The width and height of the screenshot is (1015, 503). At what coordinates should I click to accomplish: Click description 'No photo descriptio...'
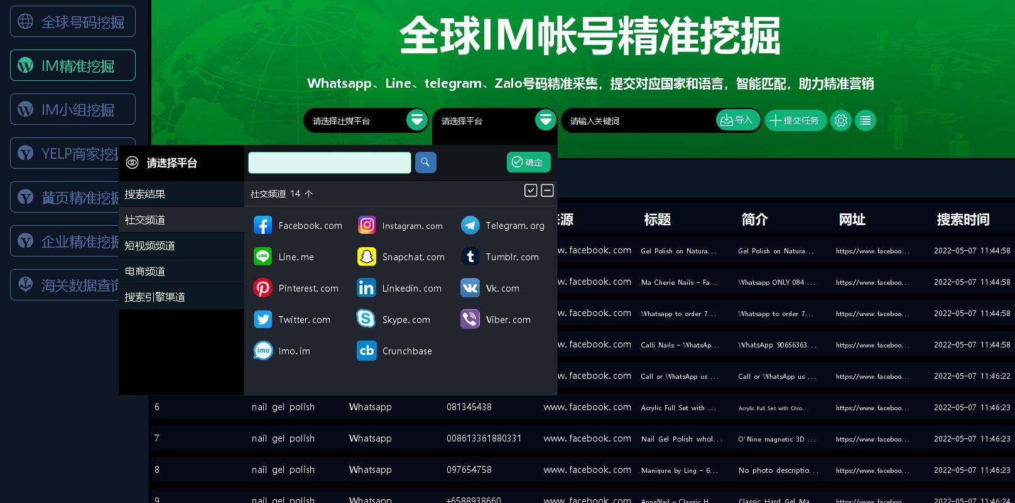tap(779, 470)
